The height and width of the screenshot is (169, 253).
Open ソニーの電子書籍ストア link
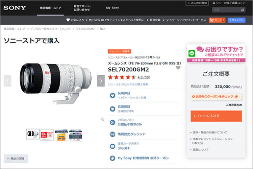click(x=229, y=3)
